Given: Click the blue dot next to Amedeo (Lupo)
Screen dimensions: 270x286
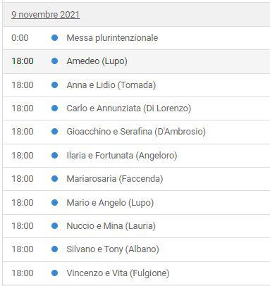Looking at the screenshot, I should click(x=54, y=61).
